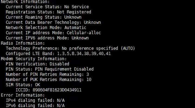Click the "SIM Status: OK" line

[x=23, y=85]
